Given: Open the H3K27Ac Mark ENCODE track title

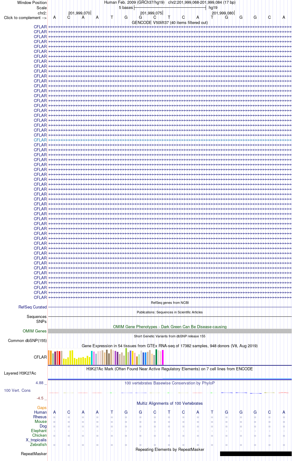Looking at the screenshot, I should click(170, 369).
